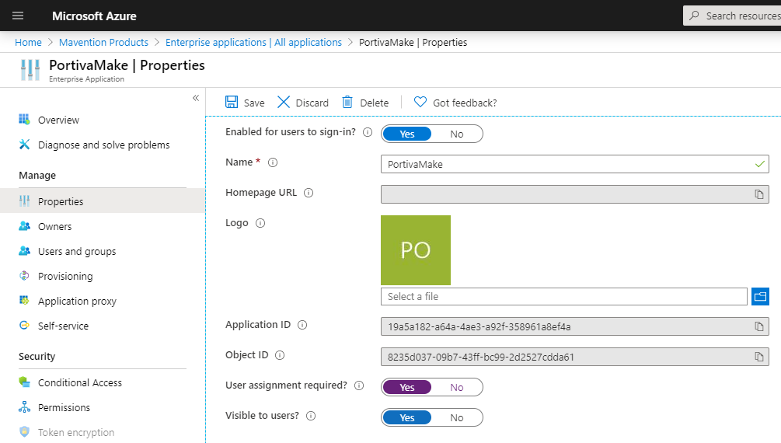Navigate to Mavention Products breadcrumb
Viewport: 781px width, 443px height.
point(103,42)
